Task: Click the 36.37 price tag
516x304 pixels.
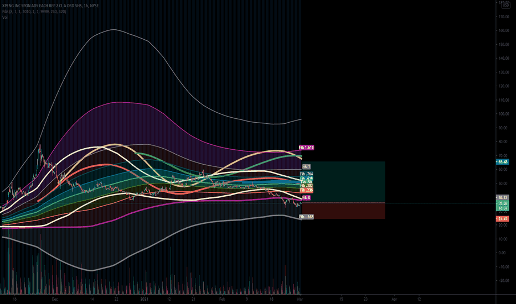Action: pyautogui.click(x=503, y=197)
